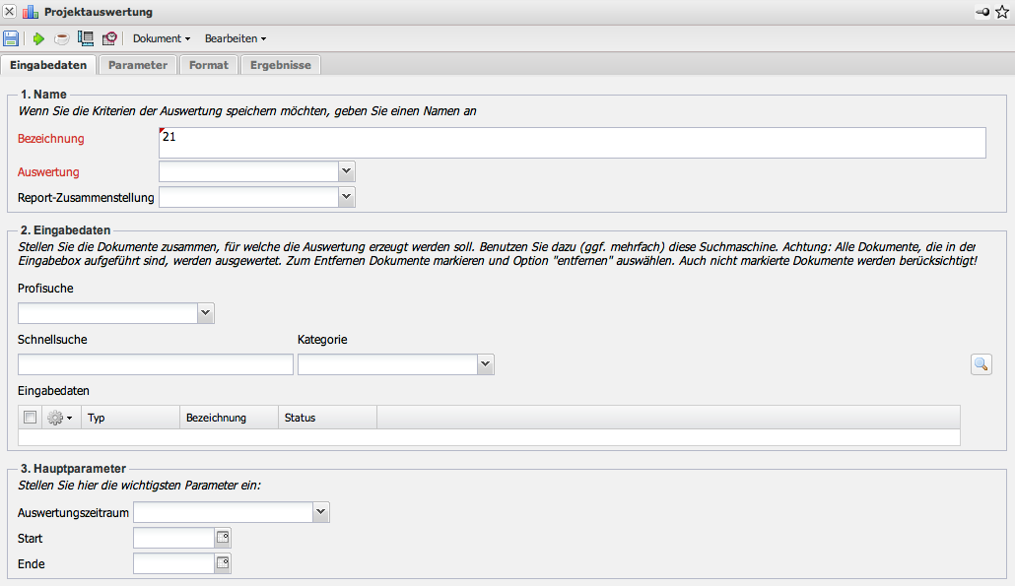Expand the Auswertungszeitraum dropdown
This screenshot has width=1015, height=586.
[x=320, y=511]
